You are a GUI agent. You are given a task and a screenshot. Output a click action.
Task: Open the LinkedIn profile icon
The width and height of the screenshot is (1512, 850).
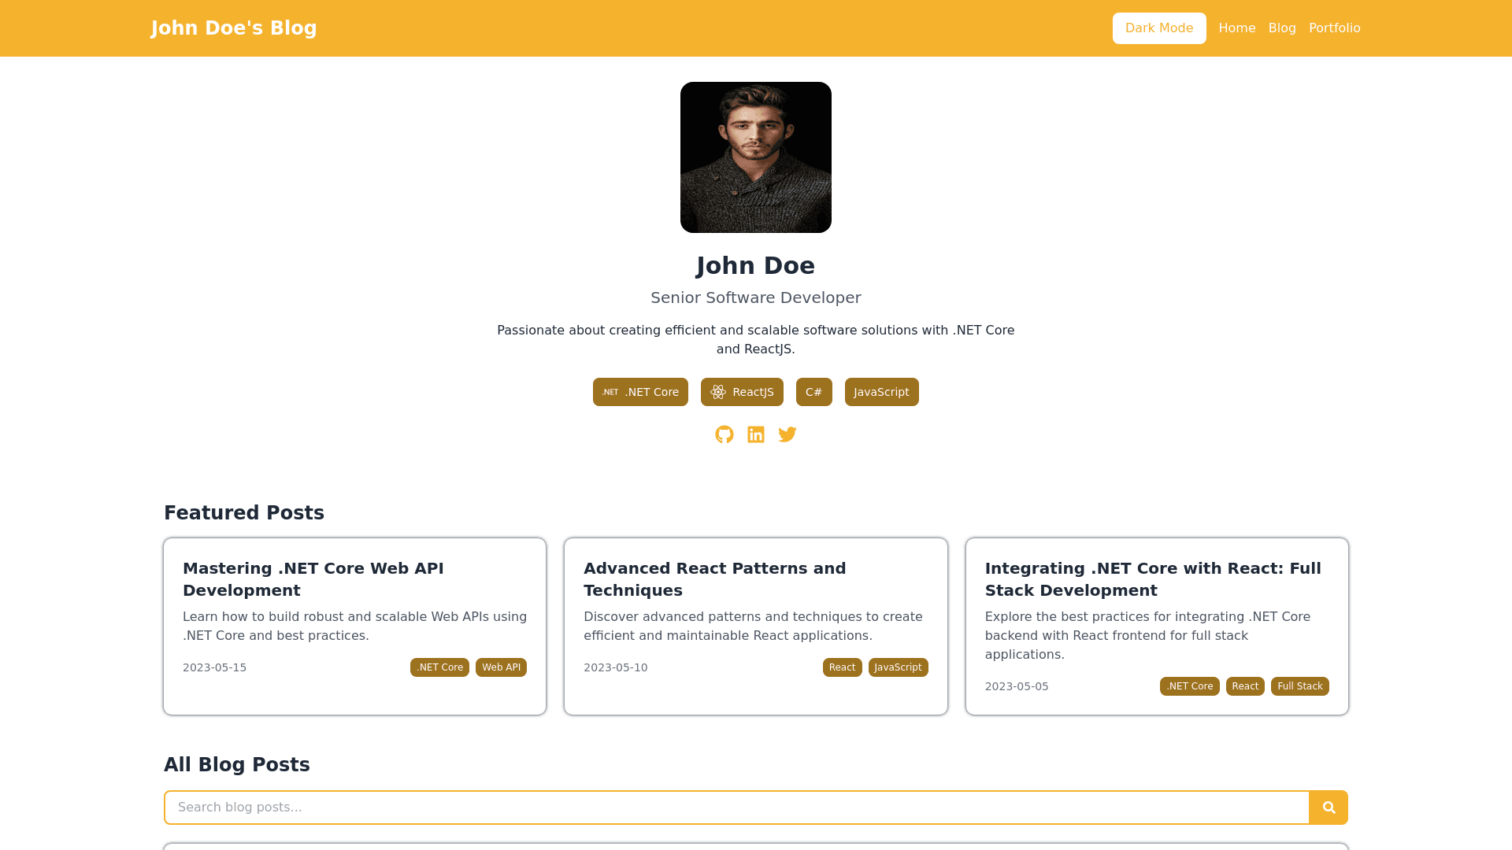pos(756,434)
